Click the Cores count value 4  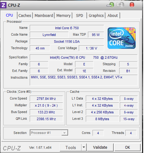coord(98,133)
